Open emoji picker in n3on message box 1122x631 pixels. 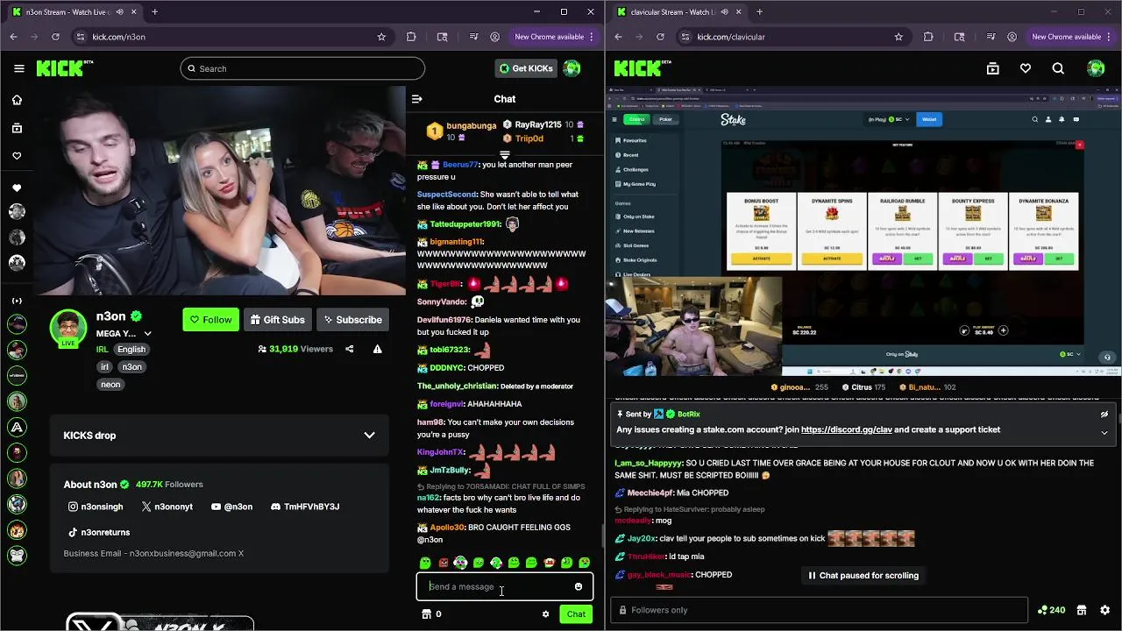578,587
